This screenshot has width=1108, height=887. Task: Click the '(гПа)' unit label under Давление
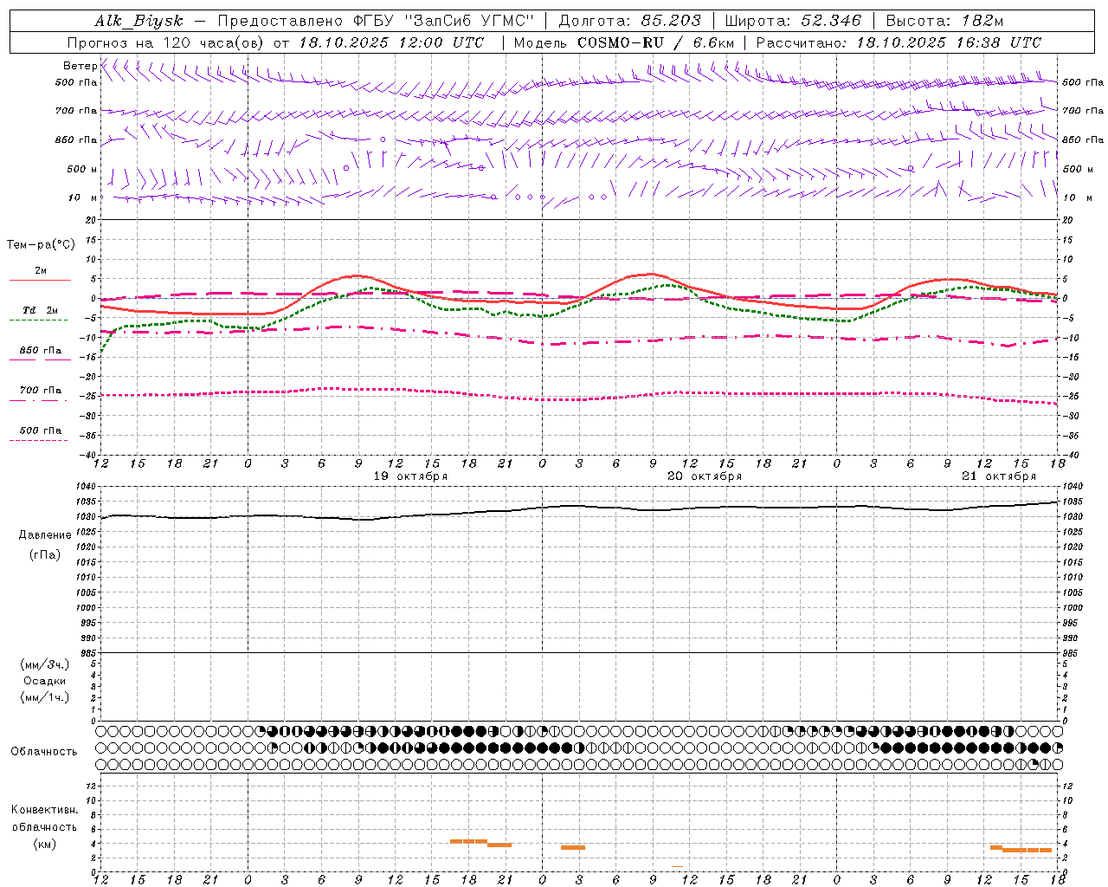tap(45, 554)
